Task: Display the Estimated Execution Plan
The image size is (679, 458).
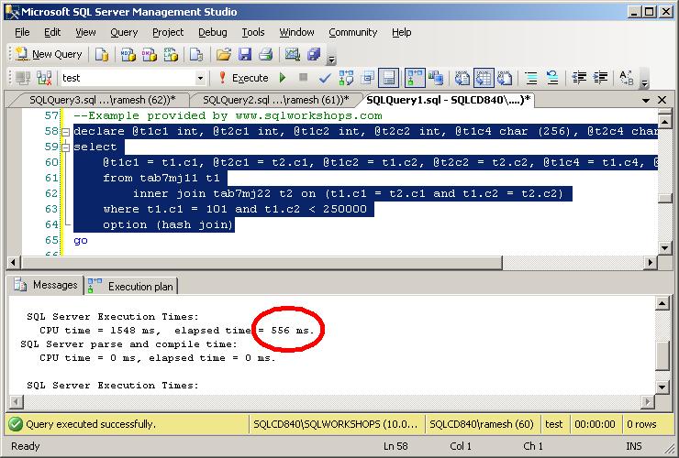Action: pyautogui.click(x=346, y=78)
